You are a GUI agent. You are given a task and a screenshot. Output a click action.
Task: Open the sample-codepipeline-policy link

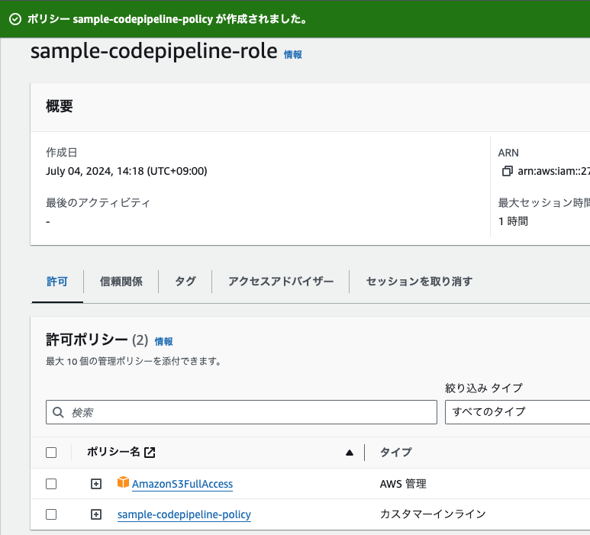184,514
